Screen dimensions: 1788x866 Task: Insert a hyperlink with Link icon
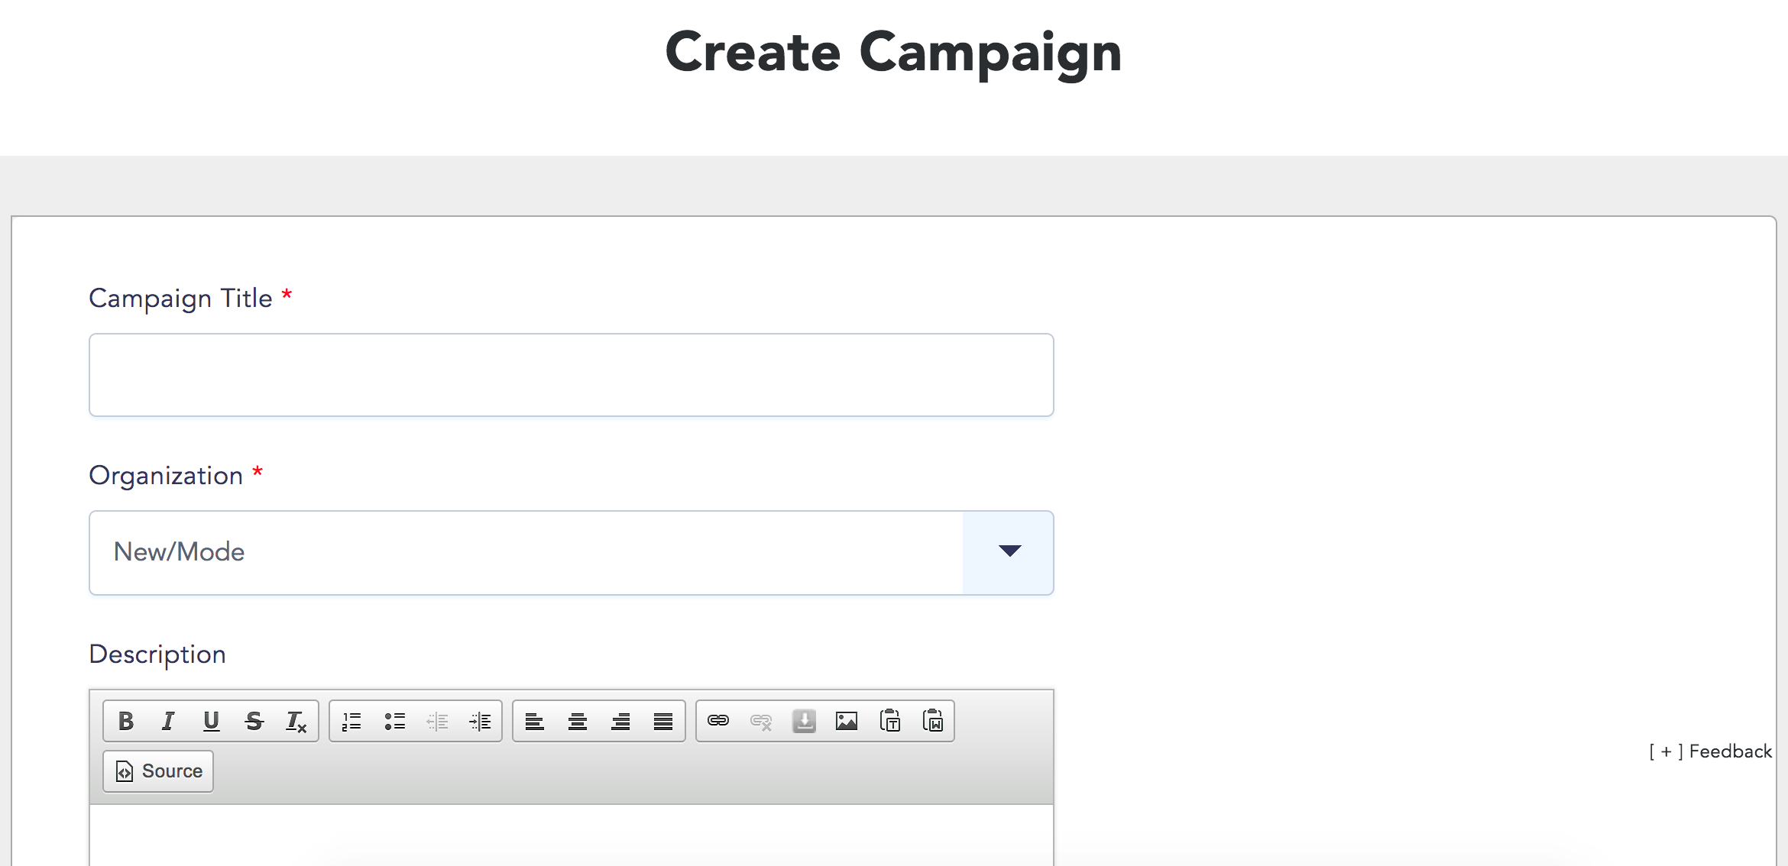[x=718, y=721]
